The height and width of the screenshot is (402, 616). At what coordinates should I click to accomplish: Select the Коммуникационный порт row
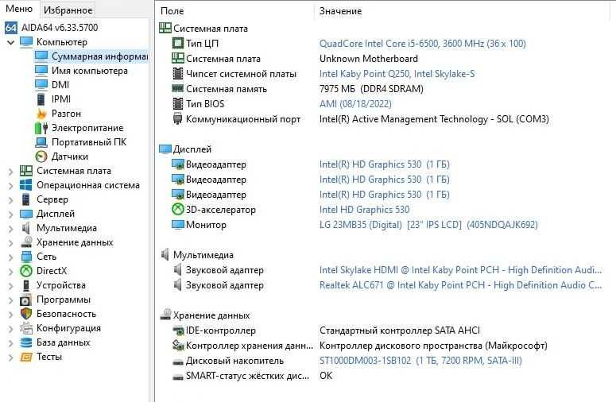385,119
